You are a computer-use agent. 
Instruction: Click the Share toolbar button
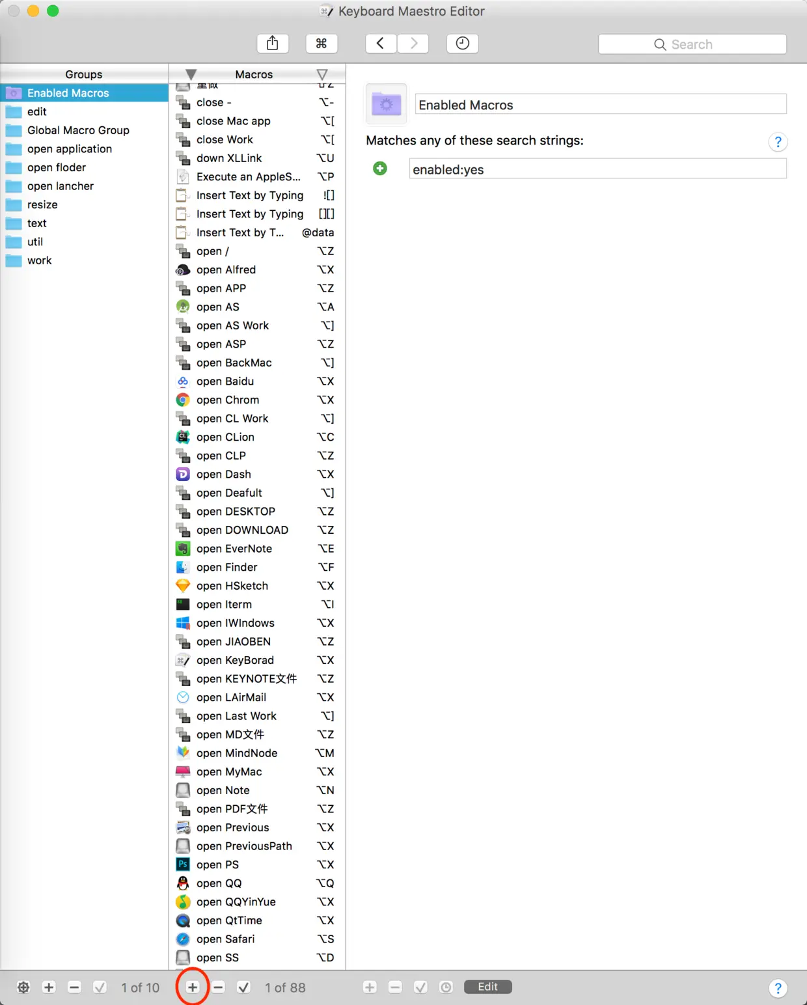click(273, 44)
